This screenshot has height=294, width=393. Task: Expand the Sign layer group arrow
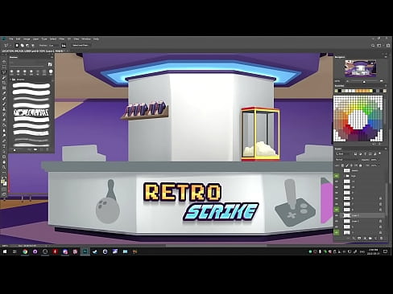tap(344, 176)
